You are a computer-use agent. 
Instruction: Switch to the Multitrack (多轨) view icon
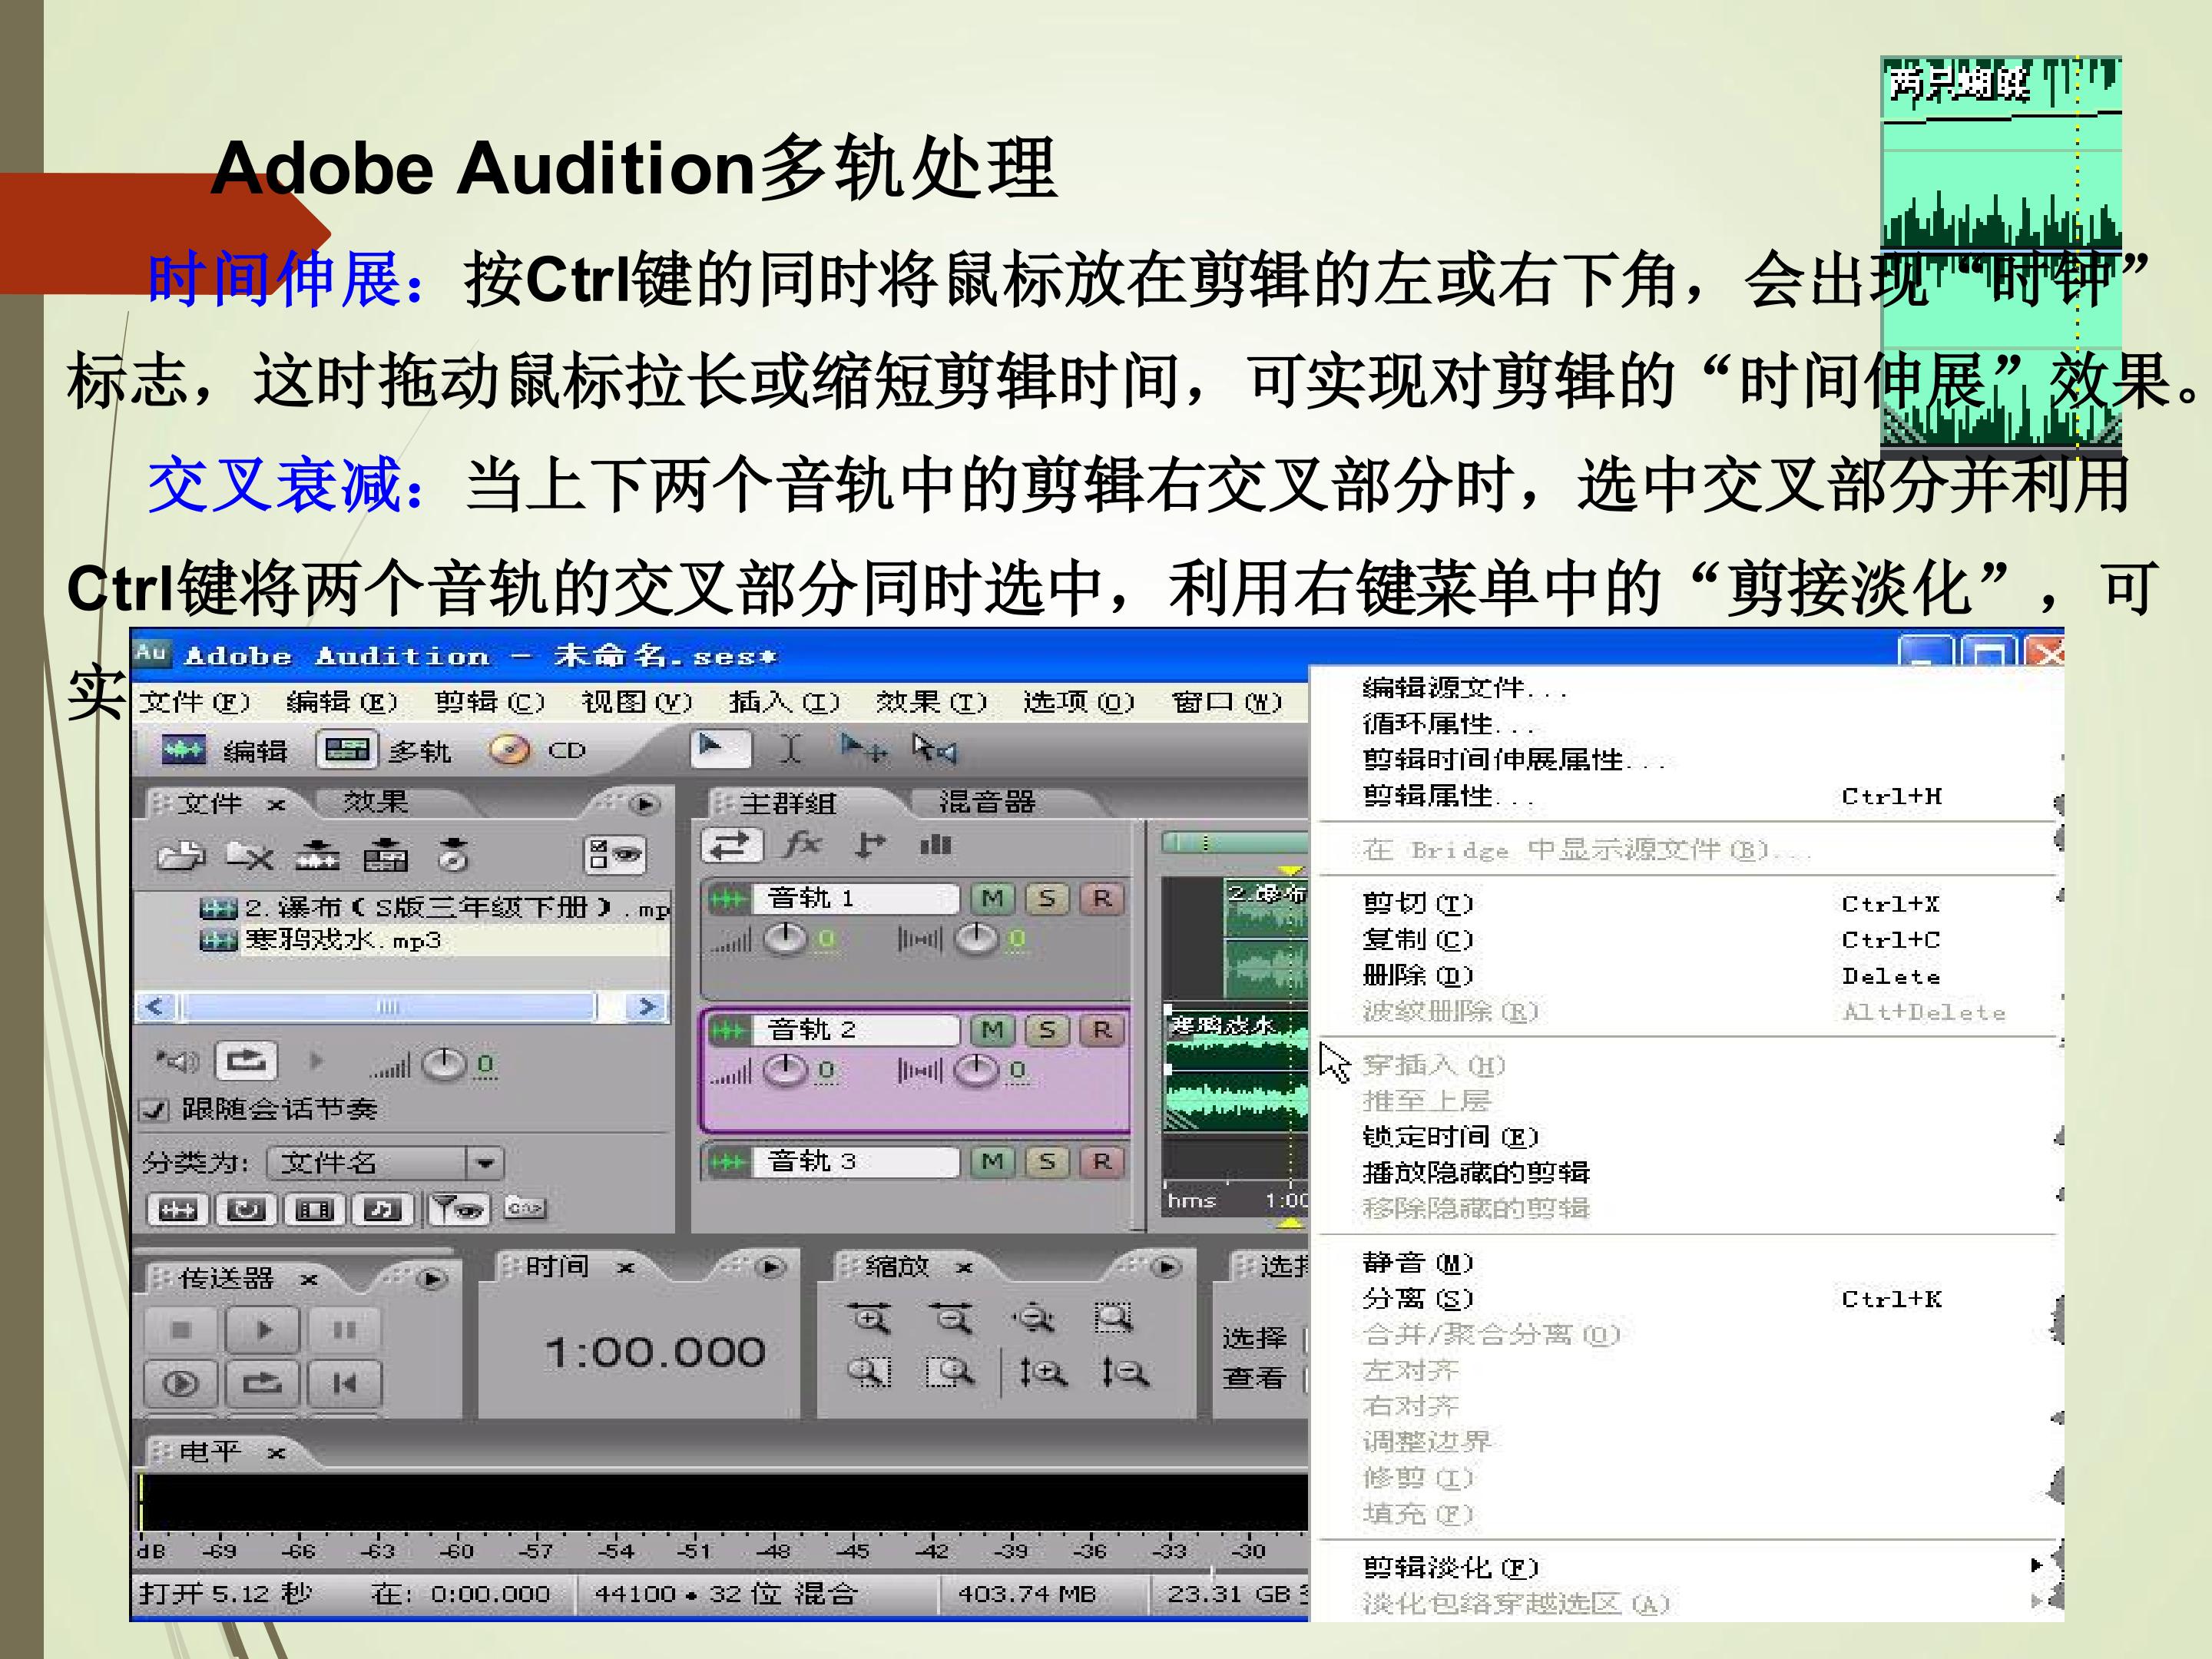pyautogui.click(x=346, y=749)
